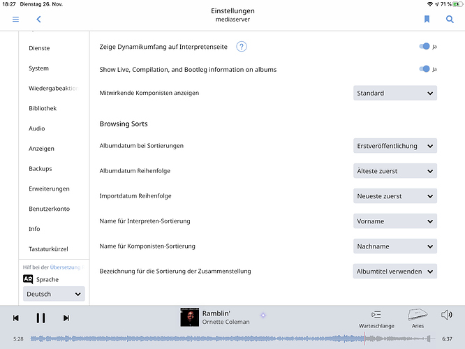Open the Wiedergabeaktionen settings tab
This screenshot has height=349, width=465.
[x=53, y=89]
